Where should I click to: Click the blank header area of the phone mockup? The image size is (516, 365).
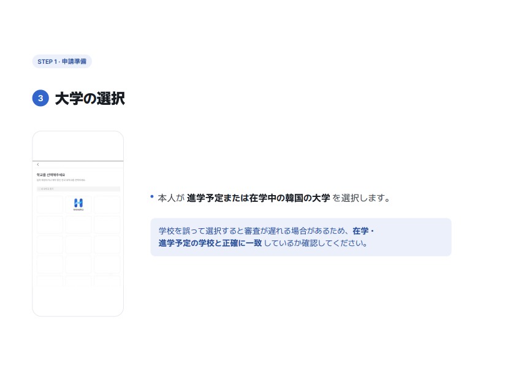click(x=78, y=146)
